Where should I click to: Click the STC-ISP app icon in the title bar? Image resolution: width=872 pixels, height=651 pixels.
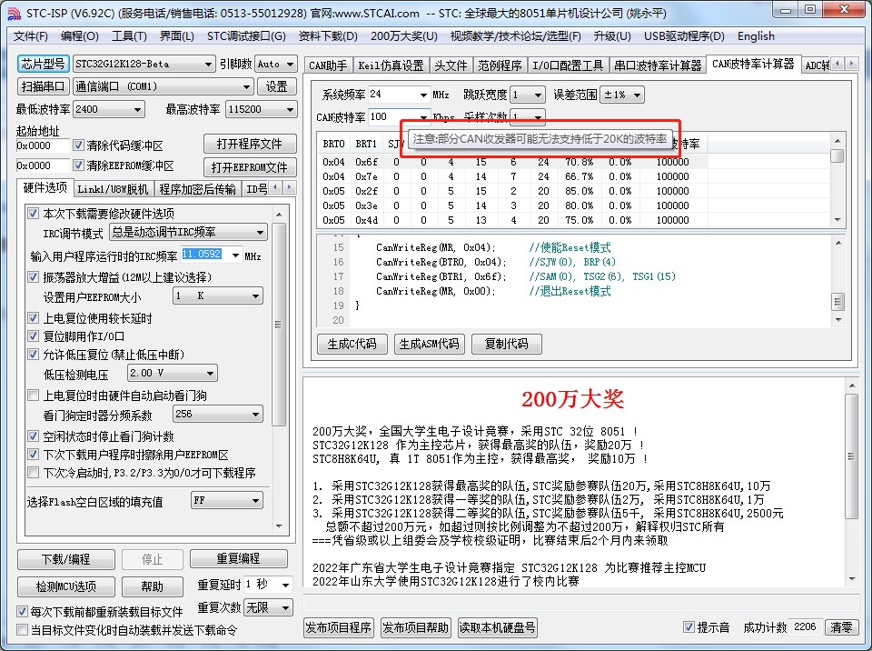[14, 13]
